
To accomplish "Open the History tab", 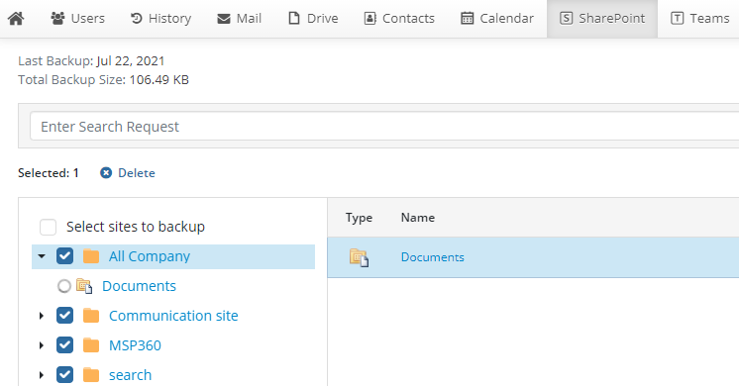I will point(160,19).
